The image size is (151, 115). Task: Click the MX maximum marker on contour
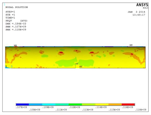click(15, 45)
